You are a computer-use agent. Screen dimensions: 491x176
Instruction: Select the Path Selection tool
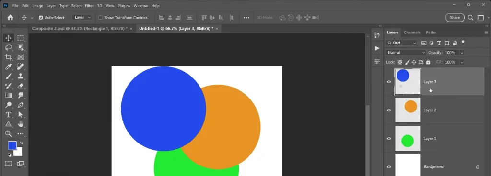(x=21, y=114)
